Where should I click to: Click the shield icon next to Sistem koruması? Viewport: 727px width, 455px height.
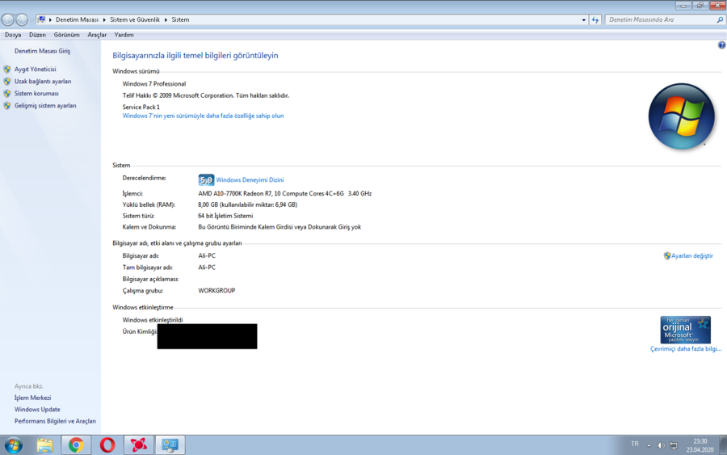(7, 93)
